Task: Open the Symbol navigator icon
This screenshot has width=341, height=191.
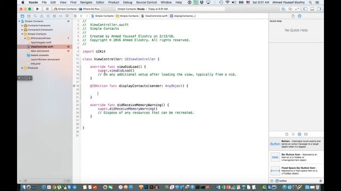Action: [x=29, y=16]
